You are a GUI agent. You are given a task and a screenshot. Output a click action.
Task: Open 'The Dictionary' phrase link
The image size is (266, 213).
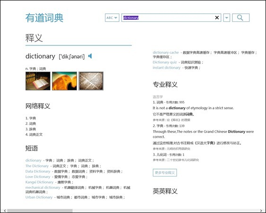37,166
